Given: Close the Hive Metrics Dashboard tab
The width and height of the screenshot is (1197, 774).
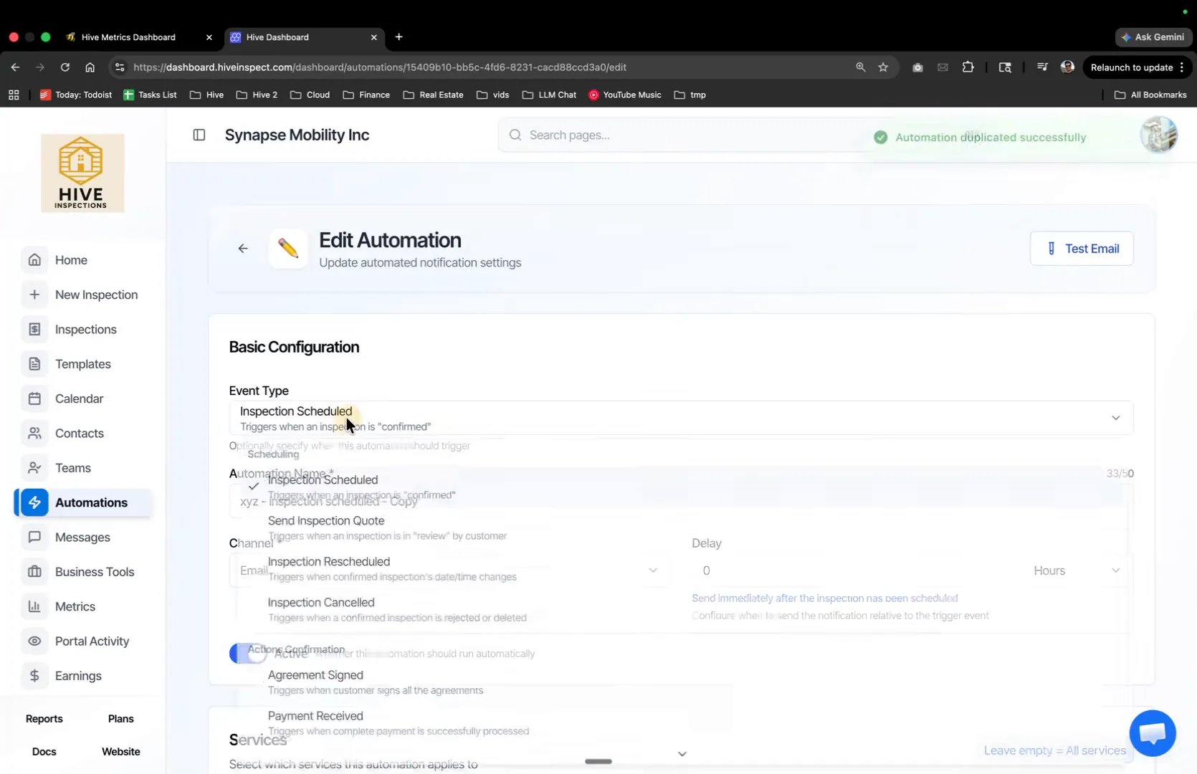Looking at the screenshot, I should [x=209, y=37].
